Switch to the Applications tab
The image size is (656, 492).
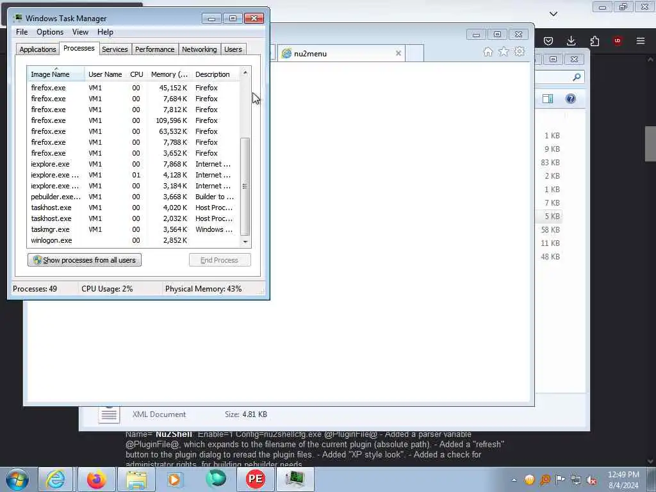tap(38, 49)
